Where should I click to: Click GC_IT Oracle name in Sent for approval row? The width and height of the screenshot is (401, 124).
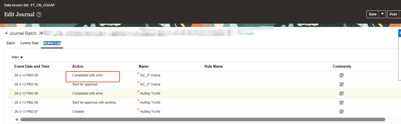point(150,84)
